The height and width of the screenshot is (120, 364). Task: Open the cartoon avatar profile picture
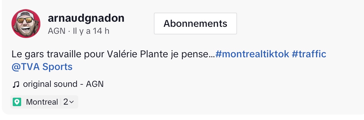pos(26,23)
